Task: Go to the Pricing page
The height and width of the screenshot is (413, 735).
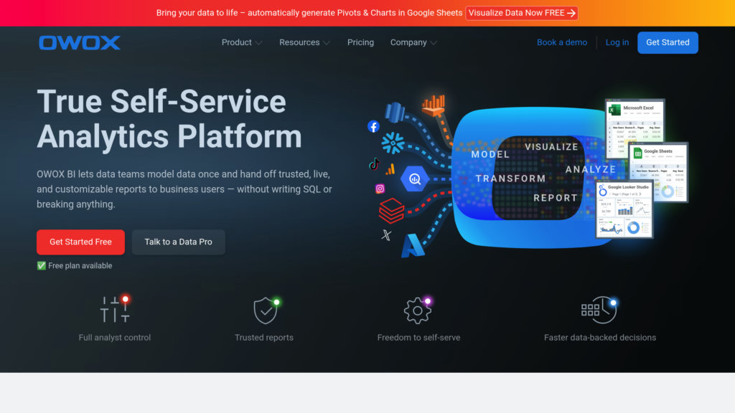Action: click(x=360, y=42)
